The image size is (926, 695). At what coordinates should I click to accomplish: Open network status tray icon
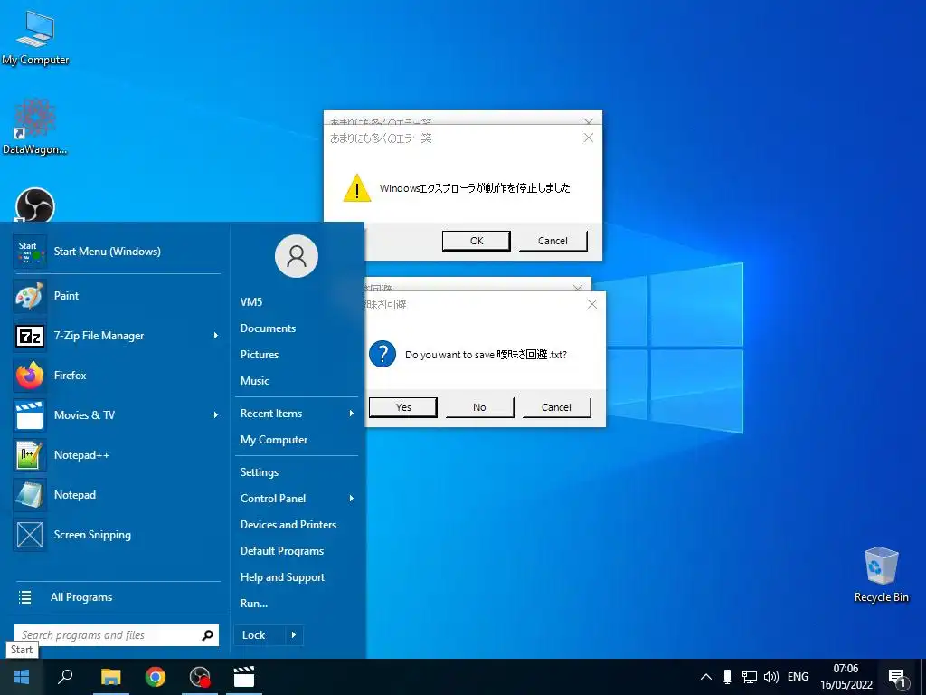click(x=750, y=677)
